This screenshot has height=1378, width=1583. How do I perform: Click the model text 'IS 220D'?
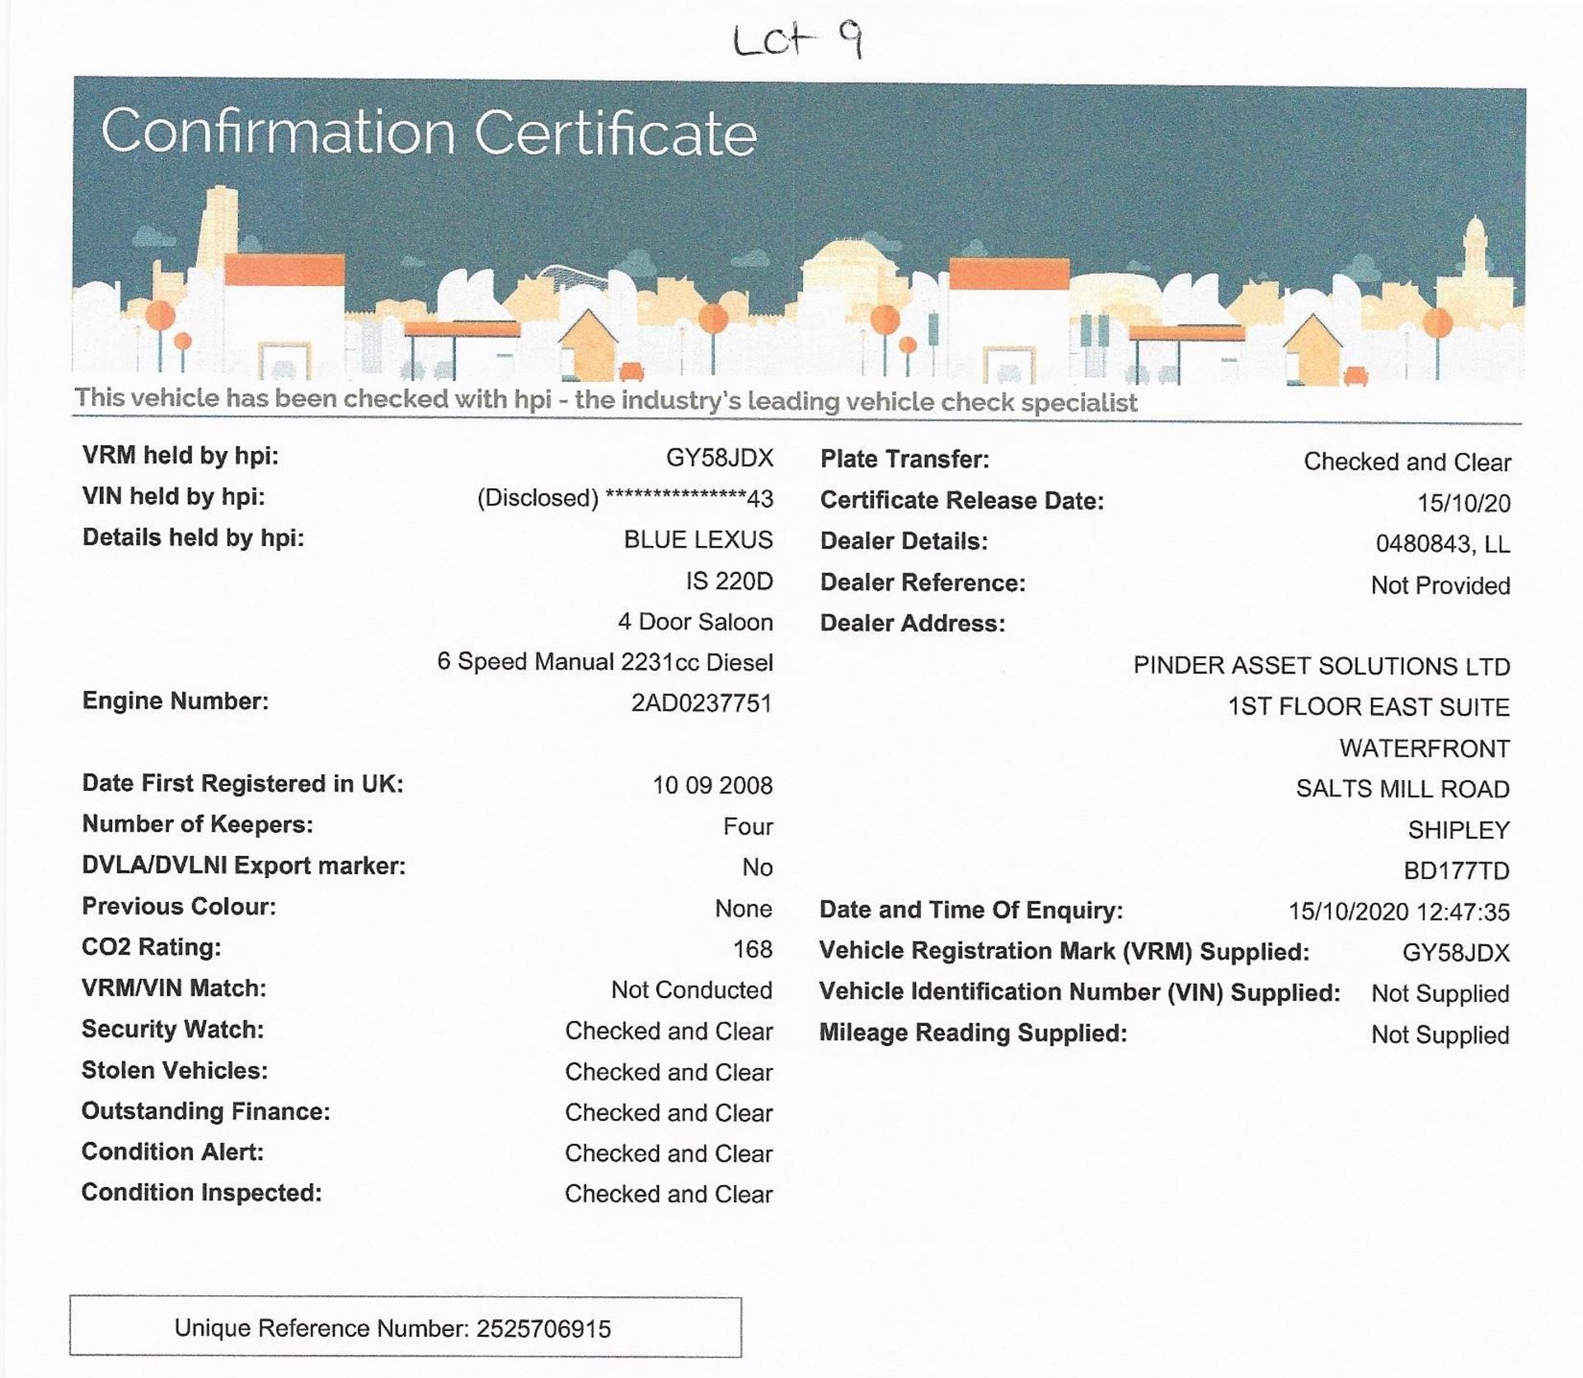(x=729, y=581)
